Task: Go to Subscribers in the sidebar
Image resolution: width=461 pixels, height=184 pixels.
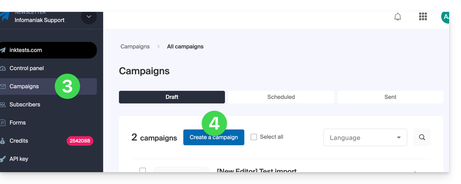Action: point(24,105)
